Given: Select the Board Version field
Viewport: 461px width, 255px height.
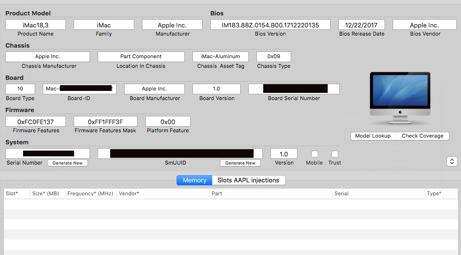Looking at the screenshot, I should 217,89.
